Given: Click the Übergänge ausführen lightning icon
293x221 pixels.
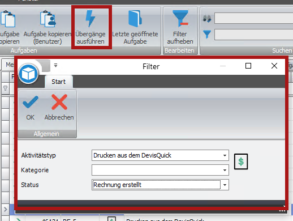Looking at the screenshot, I should click(91, 19).
